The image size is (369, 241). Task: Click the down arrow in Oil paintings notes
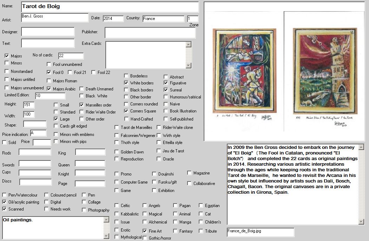[x=106, y=235]
